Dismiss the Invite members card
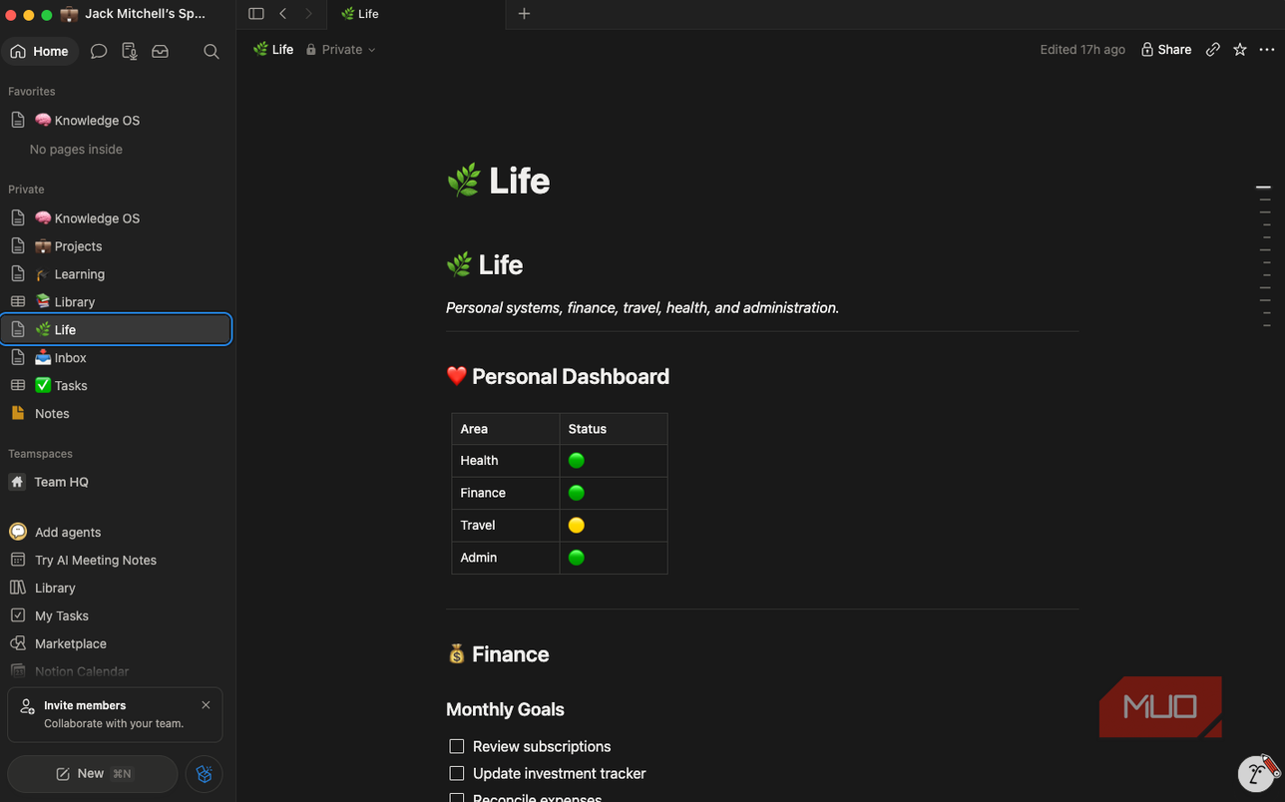This screenshot has width=1285, height=802. [206, 705]
